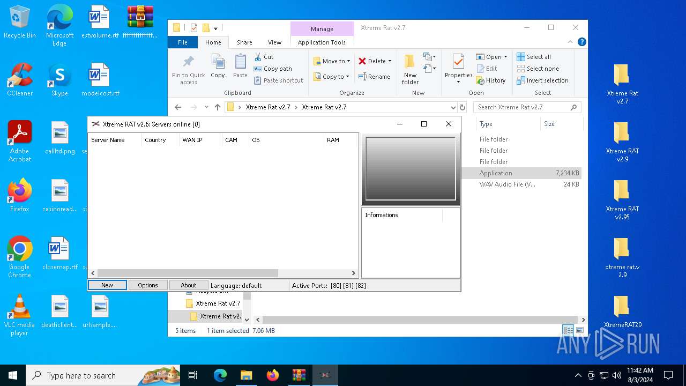Open Quick Access Toolbar customize dropdown
686x386 pixels.
point(216,28)
